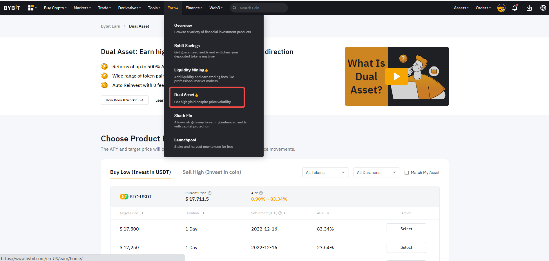Click the Bybit logo in header

(12, 8)
